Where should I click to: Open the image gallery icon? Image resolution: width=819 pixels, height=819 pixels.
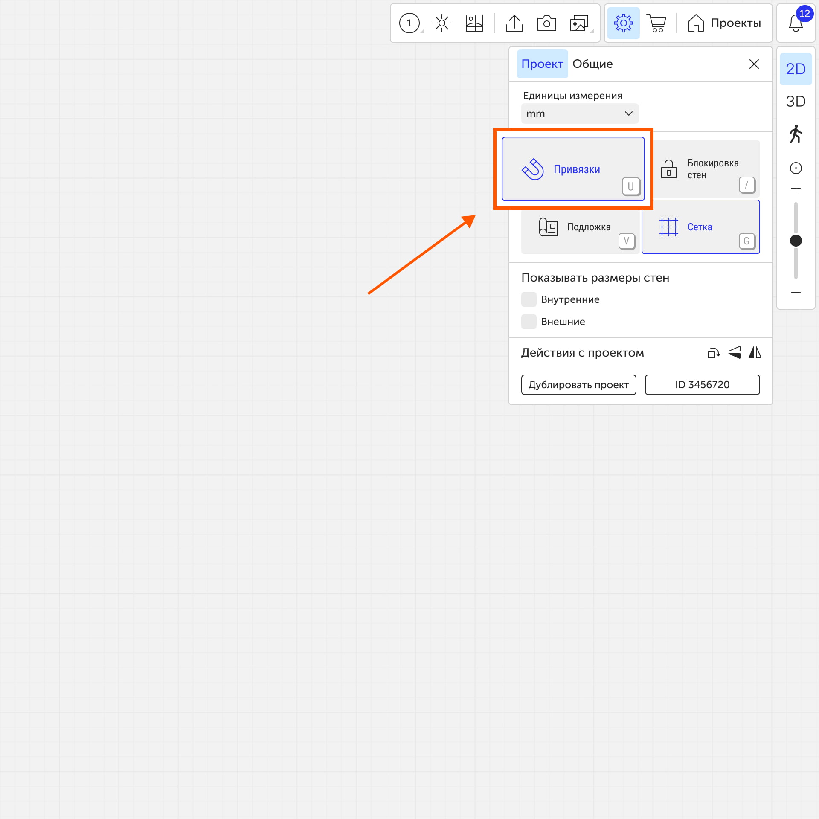(x=579, y=23)
